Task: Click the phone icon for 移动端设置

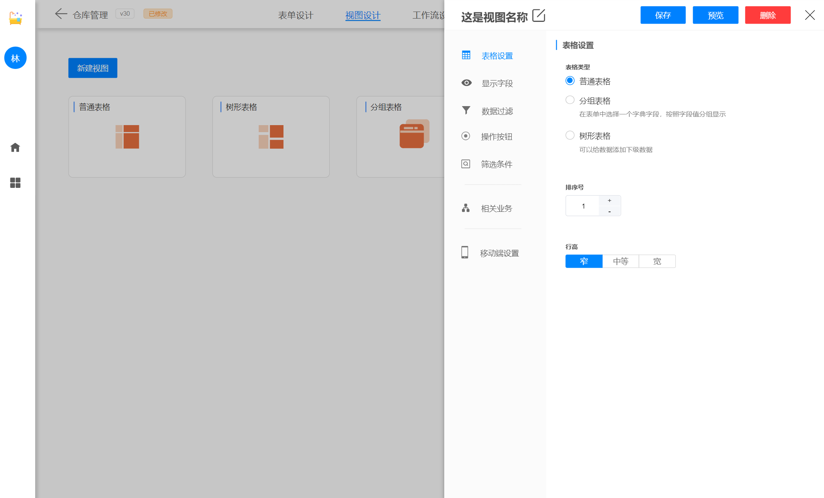Action: 465,252
